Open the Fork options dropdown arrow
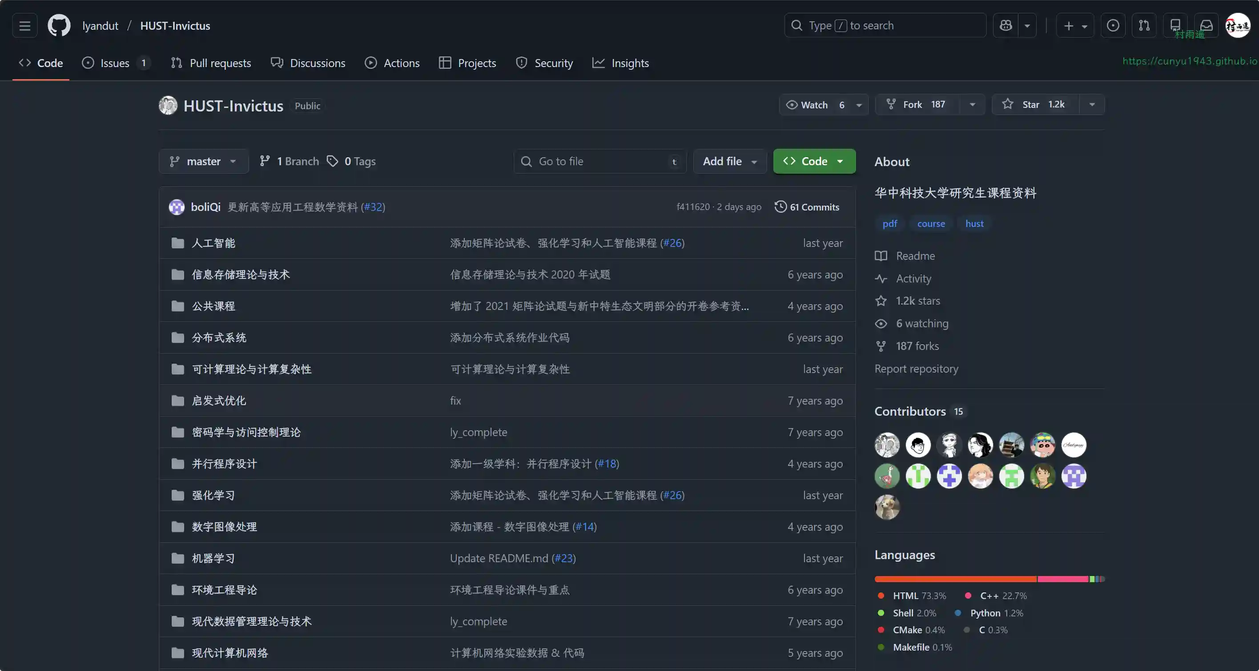The height and width of the screenshot is (671, 1259). coord(973,104)
